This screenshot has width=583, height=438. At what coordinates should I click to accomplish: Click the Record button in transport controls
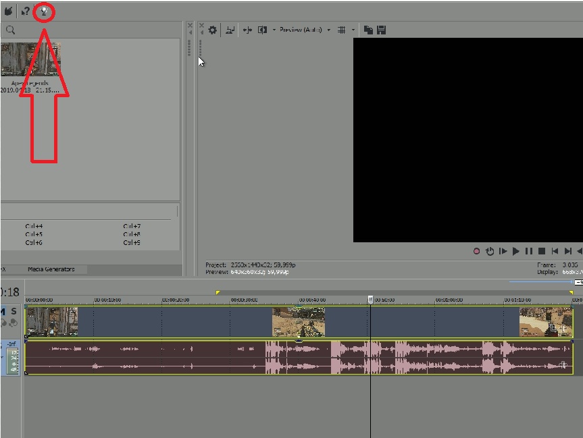click(x=476, y=251)
